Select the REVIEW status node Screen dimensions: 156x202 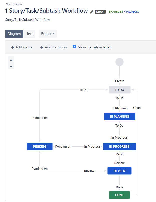119,171
